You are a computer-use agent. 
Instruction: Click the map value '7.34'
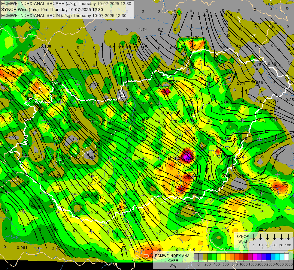[28, 82]
